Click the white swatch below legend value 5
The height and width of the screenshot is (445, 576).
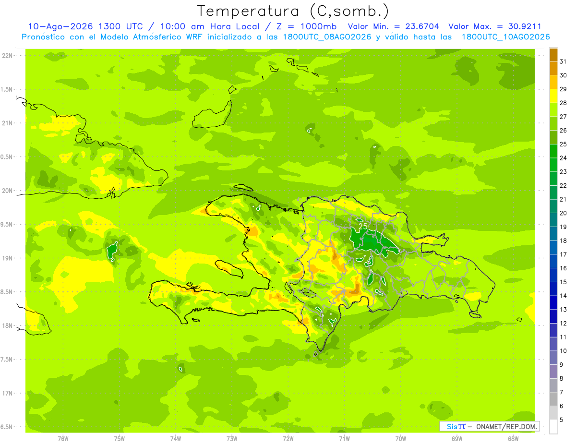(553, 427)
